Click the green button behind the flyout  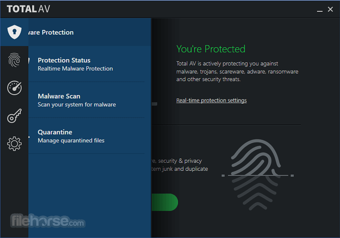point(165,202)
